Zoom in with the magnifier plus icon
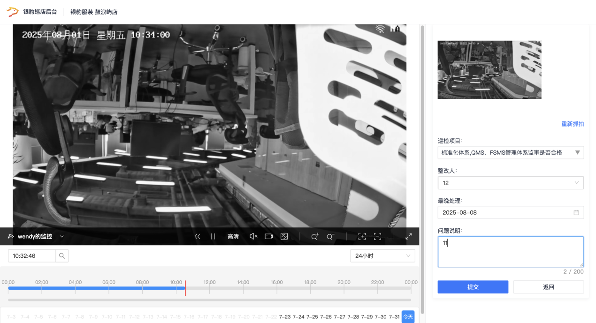The image size is (596, 323). point(315,237)
